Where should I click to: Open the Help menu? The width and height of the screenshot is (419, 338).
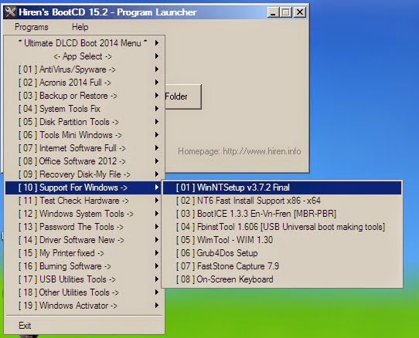(80, 27)
